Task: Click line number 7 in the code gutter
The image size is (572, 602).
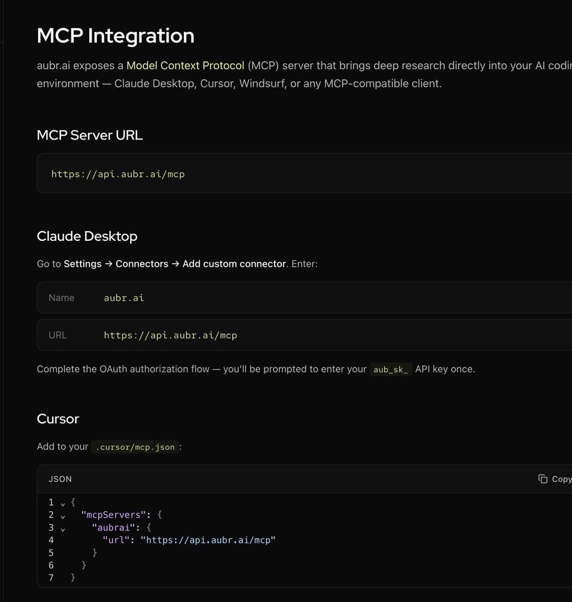Action: (51, 578)
